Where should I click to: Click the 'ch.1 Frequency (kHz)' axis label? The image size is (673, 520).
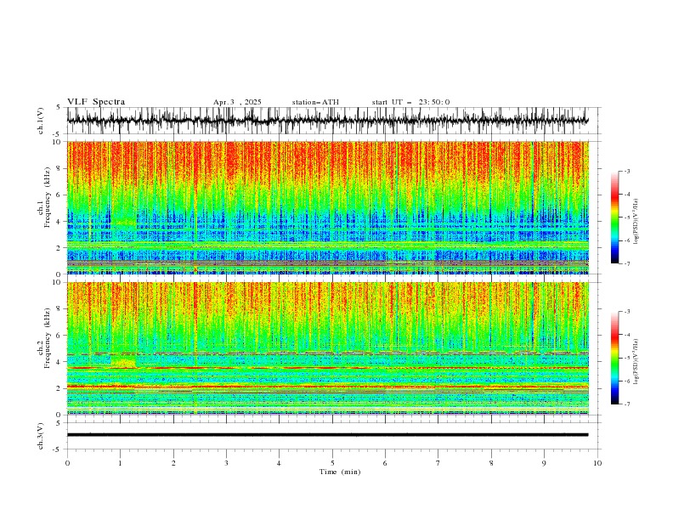(44, 197)
